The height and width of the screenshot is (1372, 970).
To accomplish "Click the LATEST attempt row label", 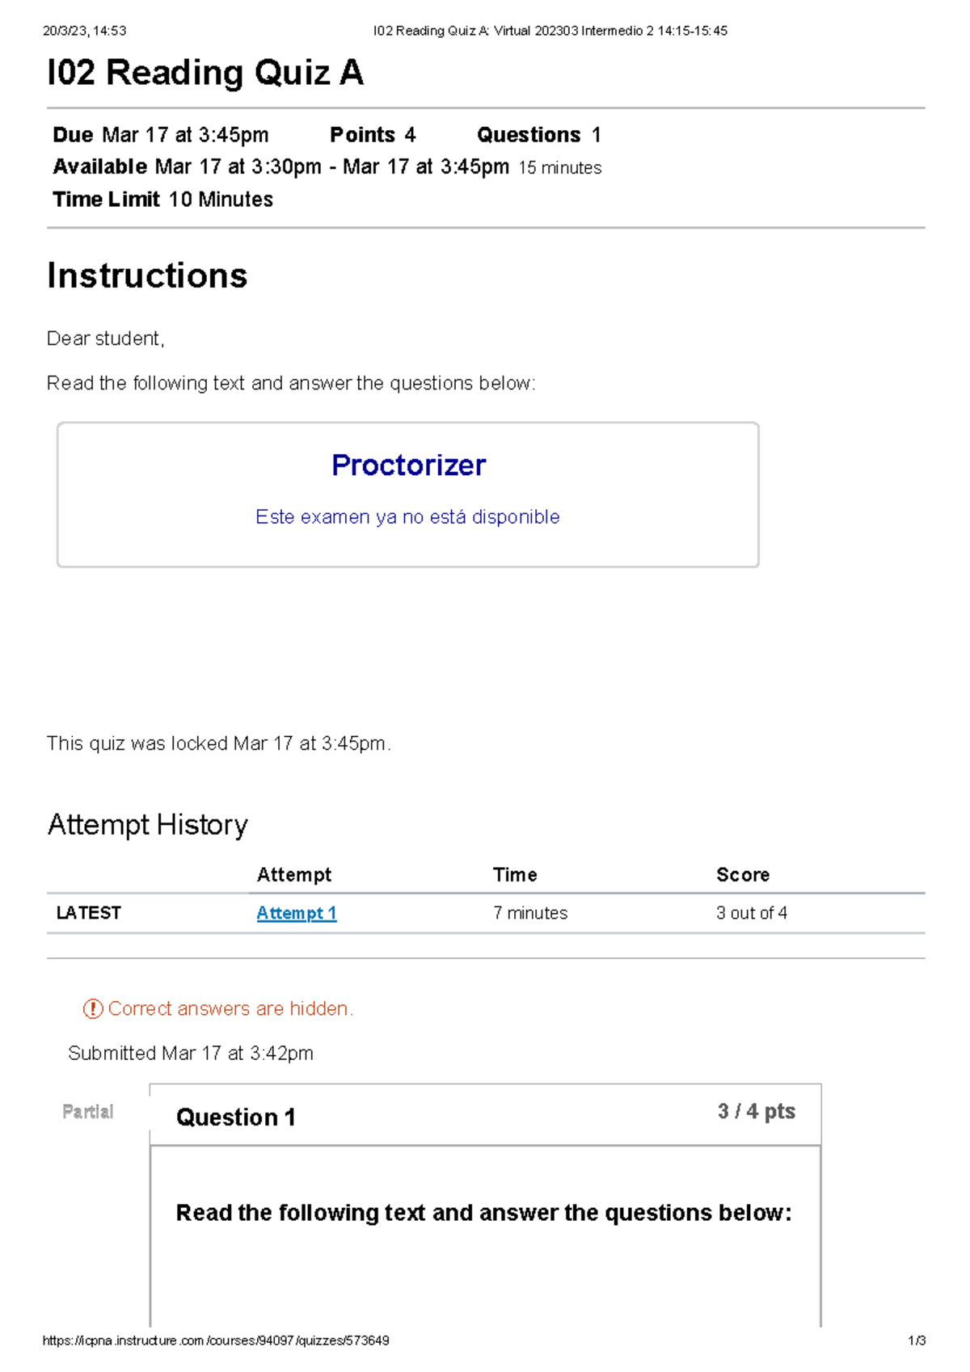I will pos(89,913).
